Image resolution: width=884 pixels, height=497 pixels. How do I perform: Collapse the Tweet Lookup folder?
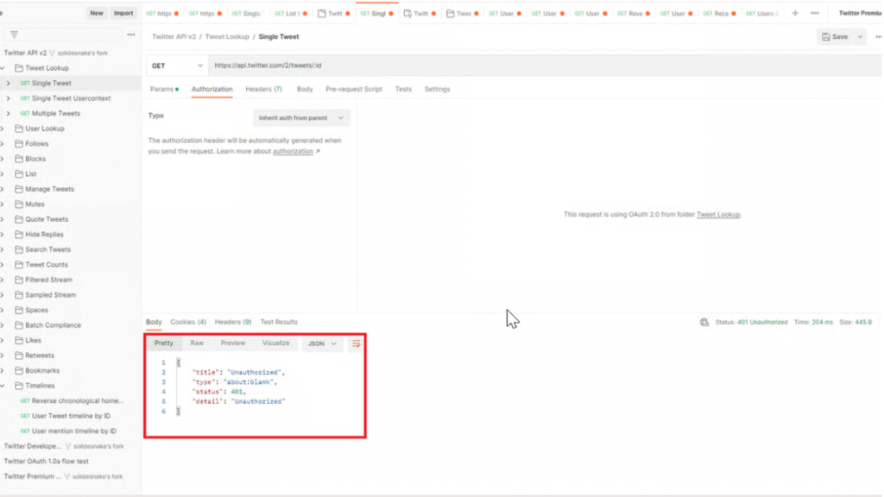3,68
